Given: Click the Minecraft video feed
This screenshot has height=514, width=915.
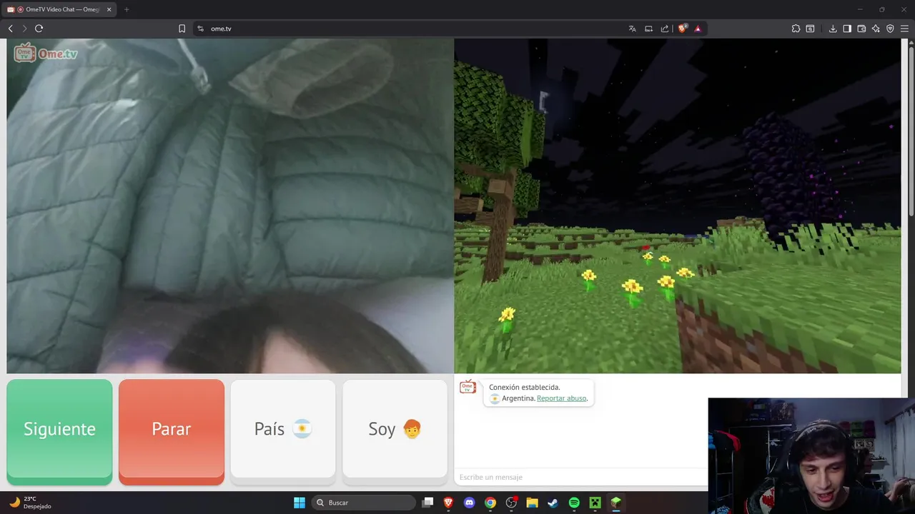Looking at the screenshot, I should point(678,206).
